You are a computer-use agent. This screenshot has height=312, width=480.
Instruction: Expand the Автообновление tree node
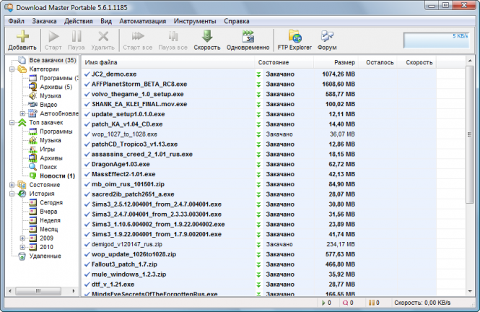point(22,113)
